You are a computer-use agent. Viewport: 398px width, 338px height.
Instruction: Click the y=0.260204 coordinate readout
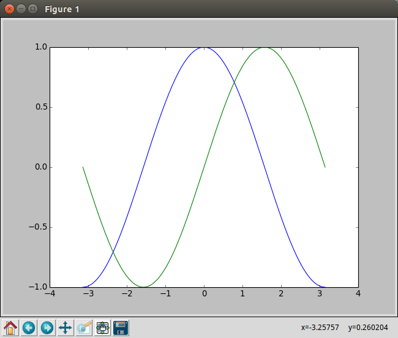point(368,328)
